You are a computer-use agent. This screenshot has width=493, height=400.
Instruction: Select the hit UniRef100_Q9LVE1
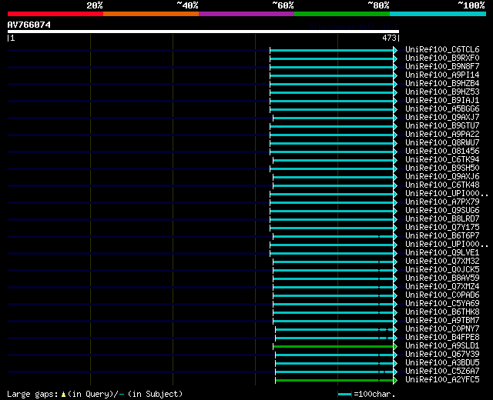442,253
